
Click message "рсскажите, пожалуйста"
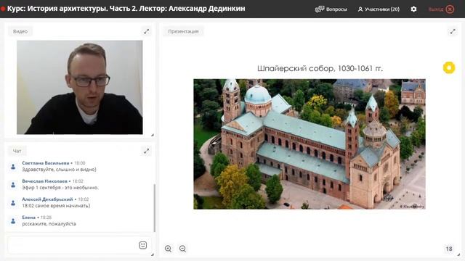[49, 224]
